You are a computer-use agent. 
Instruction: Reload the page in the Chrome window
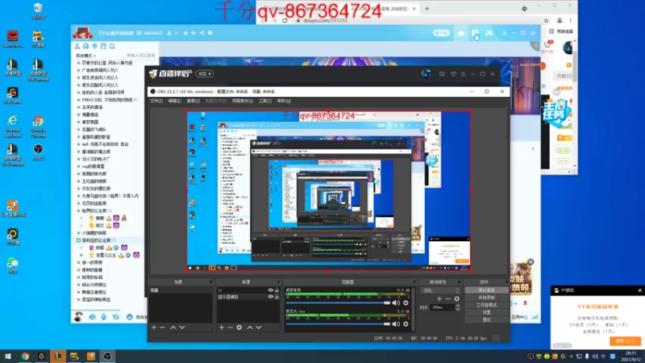pos(285,20)
